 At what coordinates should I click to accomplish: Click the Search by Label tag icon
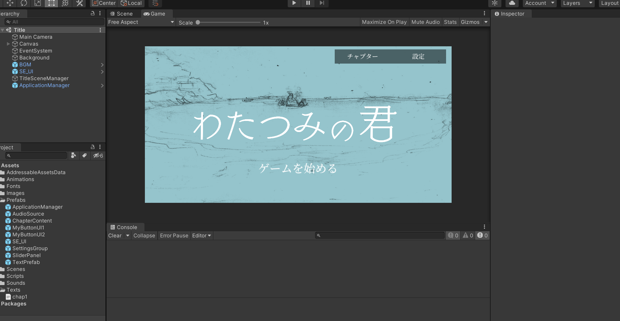point(84,155)
